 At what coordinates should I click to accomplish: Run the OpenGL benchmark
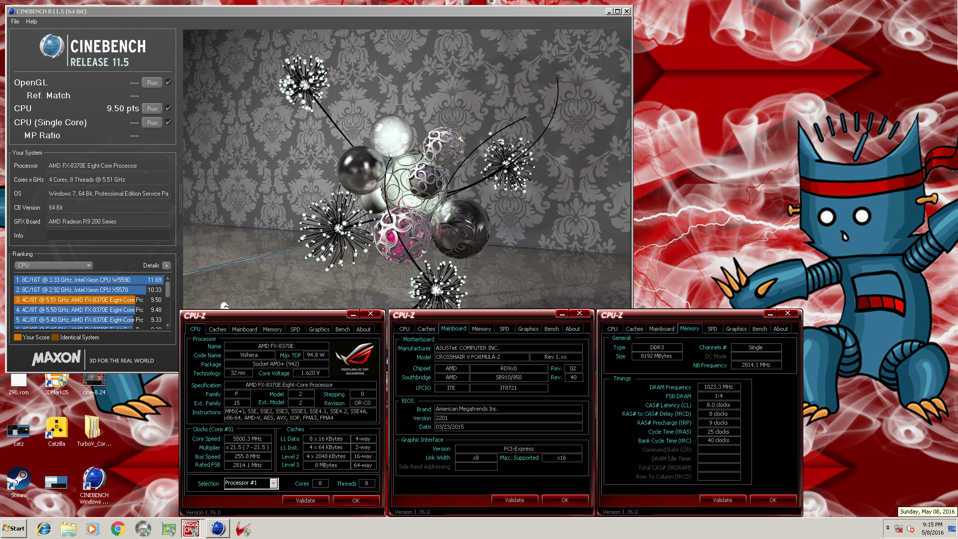click(152, 83)
